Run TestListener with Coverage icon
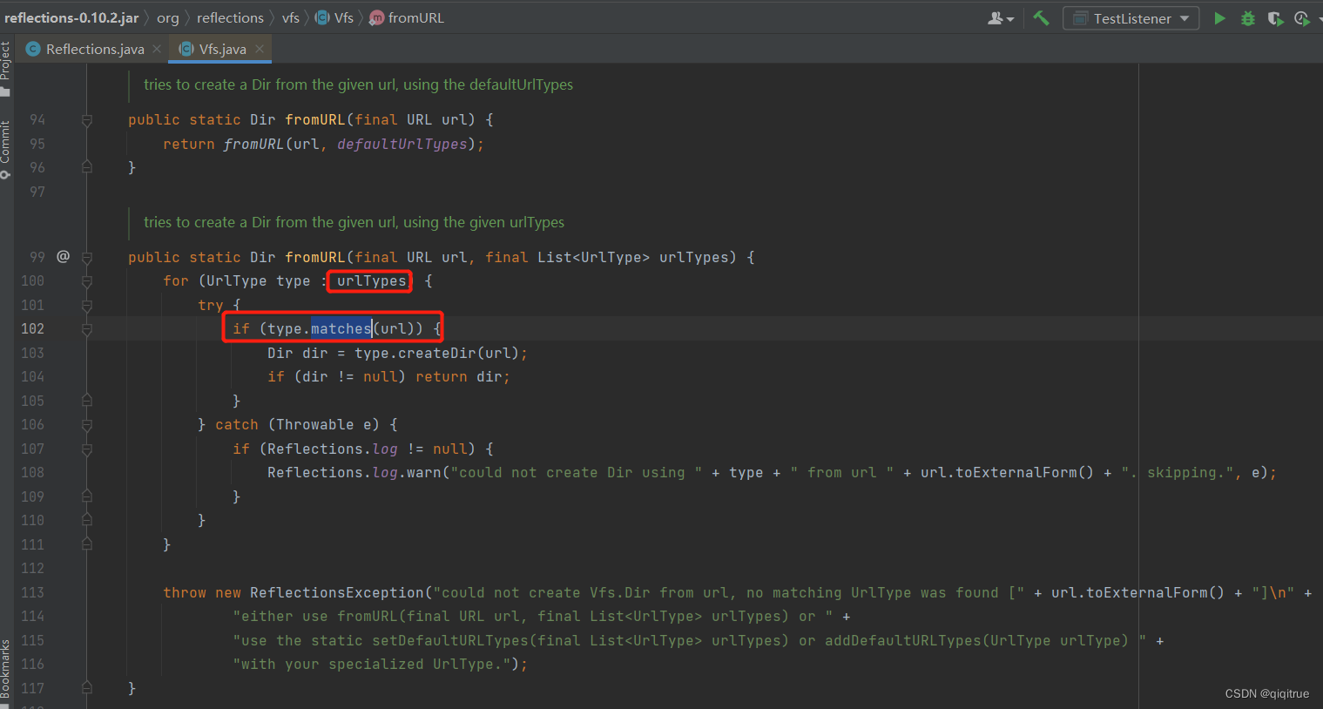Viewport: 1323px width, 709px height. (1275, 17)
